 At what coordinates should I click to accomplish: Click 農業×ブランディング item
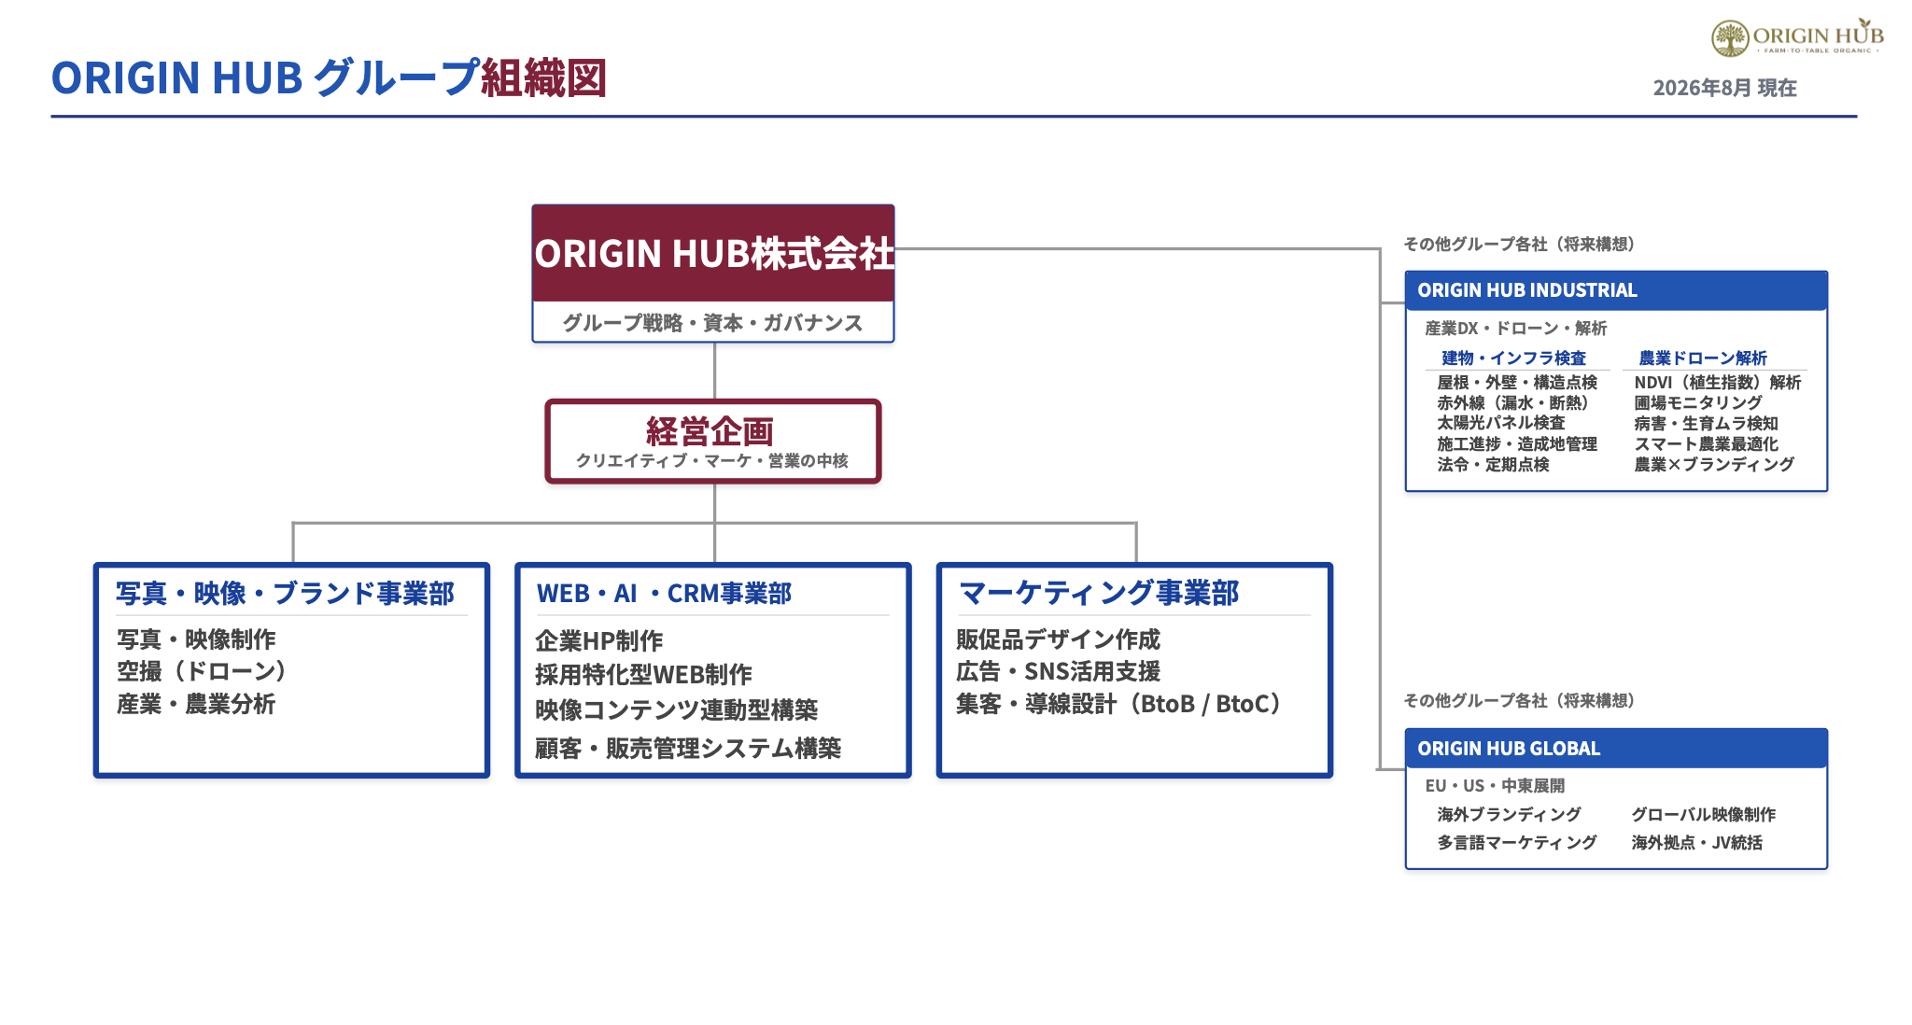point(1714,465)
